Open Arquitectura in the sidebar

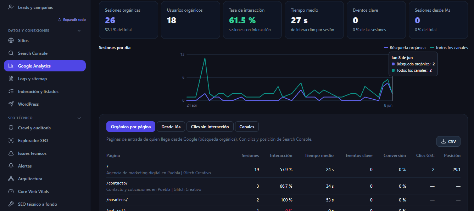click(x=45, y=178)
